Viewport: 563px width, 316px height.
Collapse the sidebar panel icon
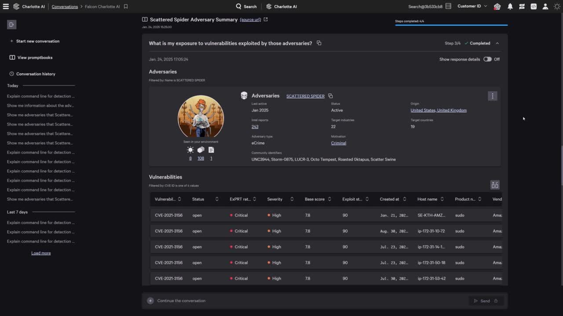click(x=11, y=25)
